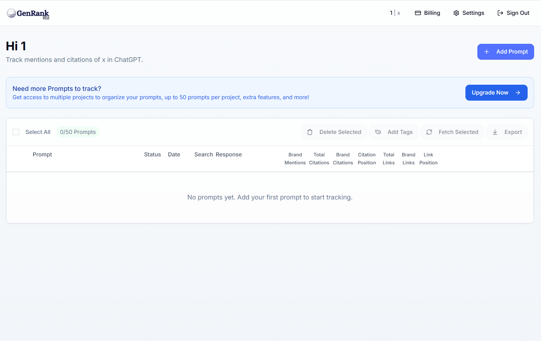Click the trash icon for Delete Selected

pyautogui.click(x=310, y=132)
